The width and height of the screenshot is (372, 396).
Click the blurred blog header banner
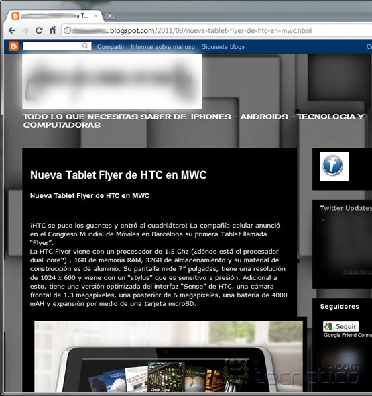[112, 81]
